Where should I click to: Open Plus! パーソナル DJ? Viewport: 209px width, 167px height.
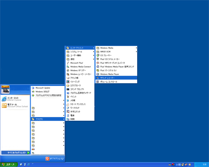point(116,70)
